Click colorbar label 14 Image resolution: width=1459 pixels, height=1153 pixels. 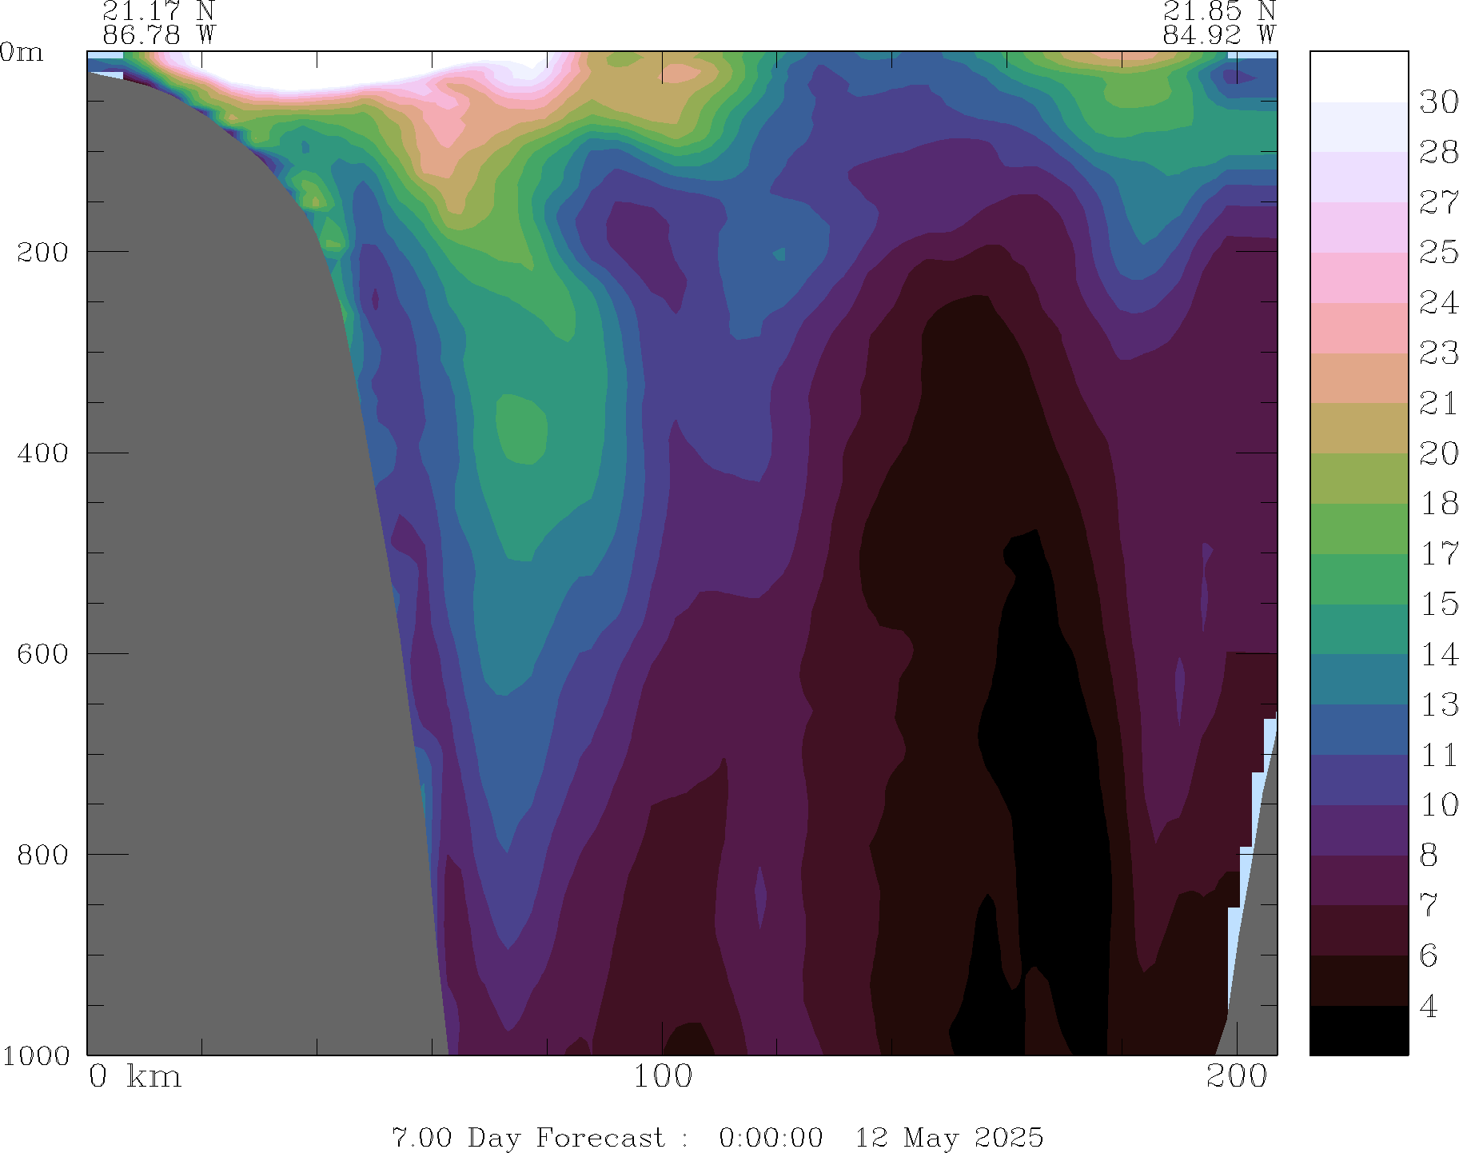coord(1439,655)
